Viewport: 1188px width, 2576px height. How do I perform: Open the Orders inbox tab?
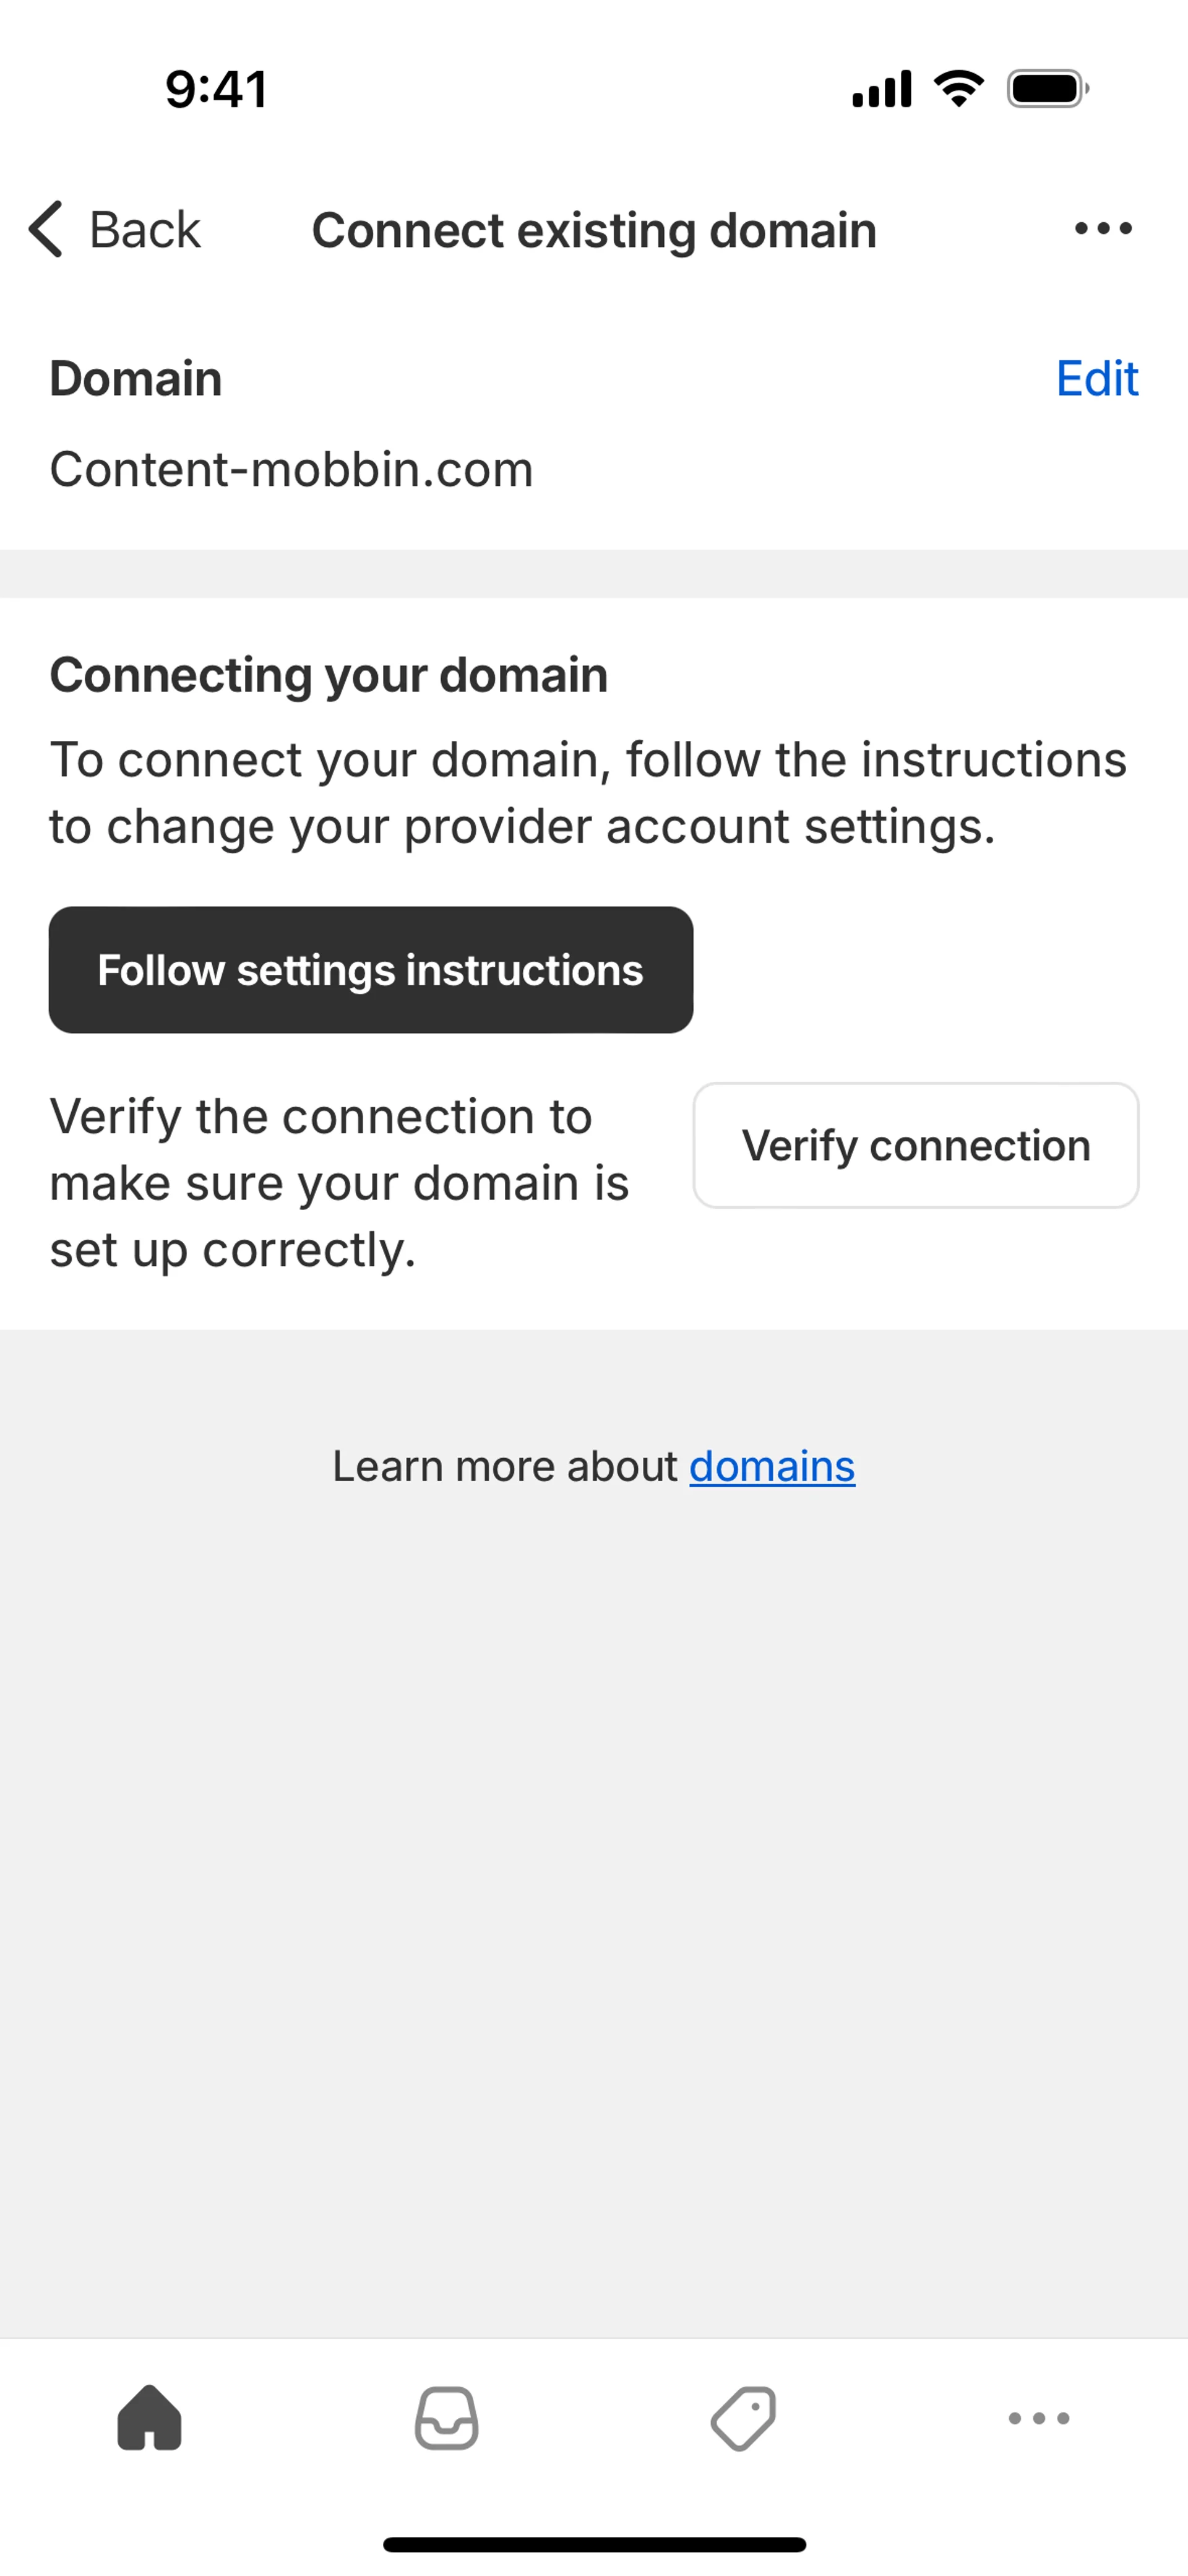click(x=446, y=2418)
